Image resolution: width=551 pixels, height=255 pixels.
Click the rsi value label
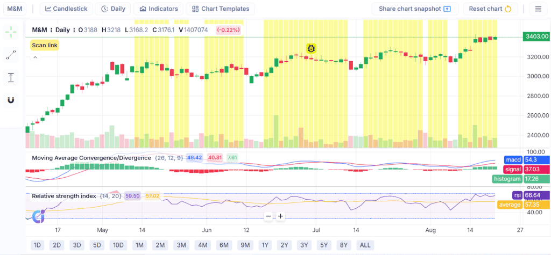[x=536, y=195]
